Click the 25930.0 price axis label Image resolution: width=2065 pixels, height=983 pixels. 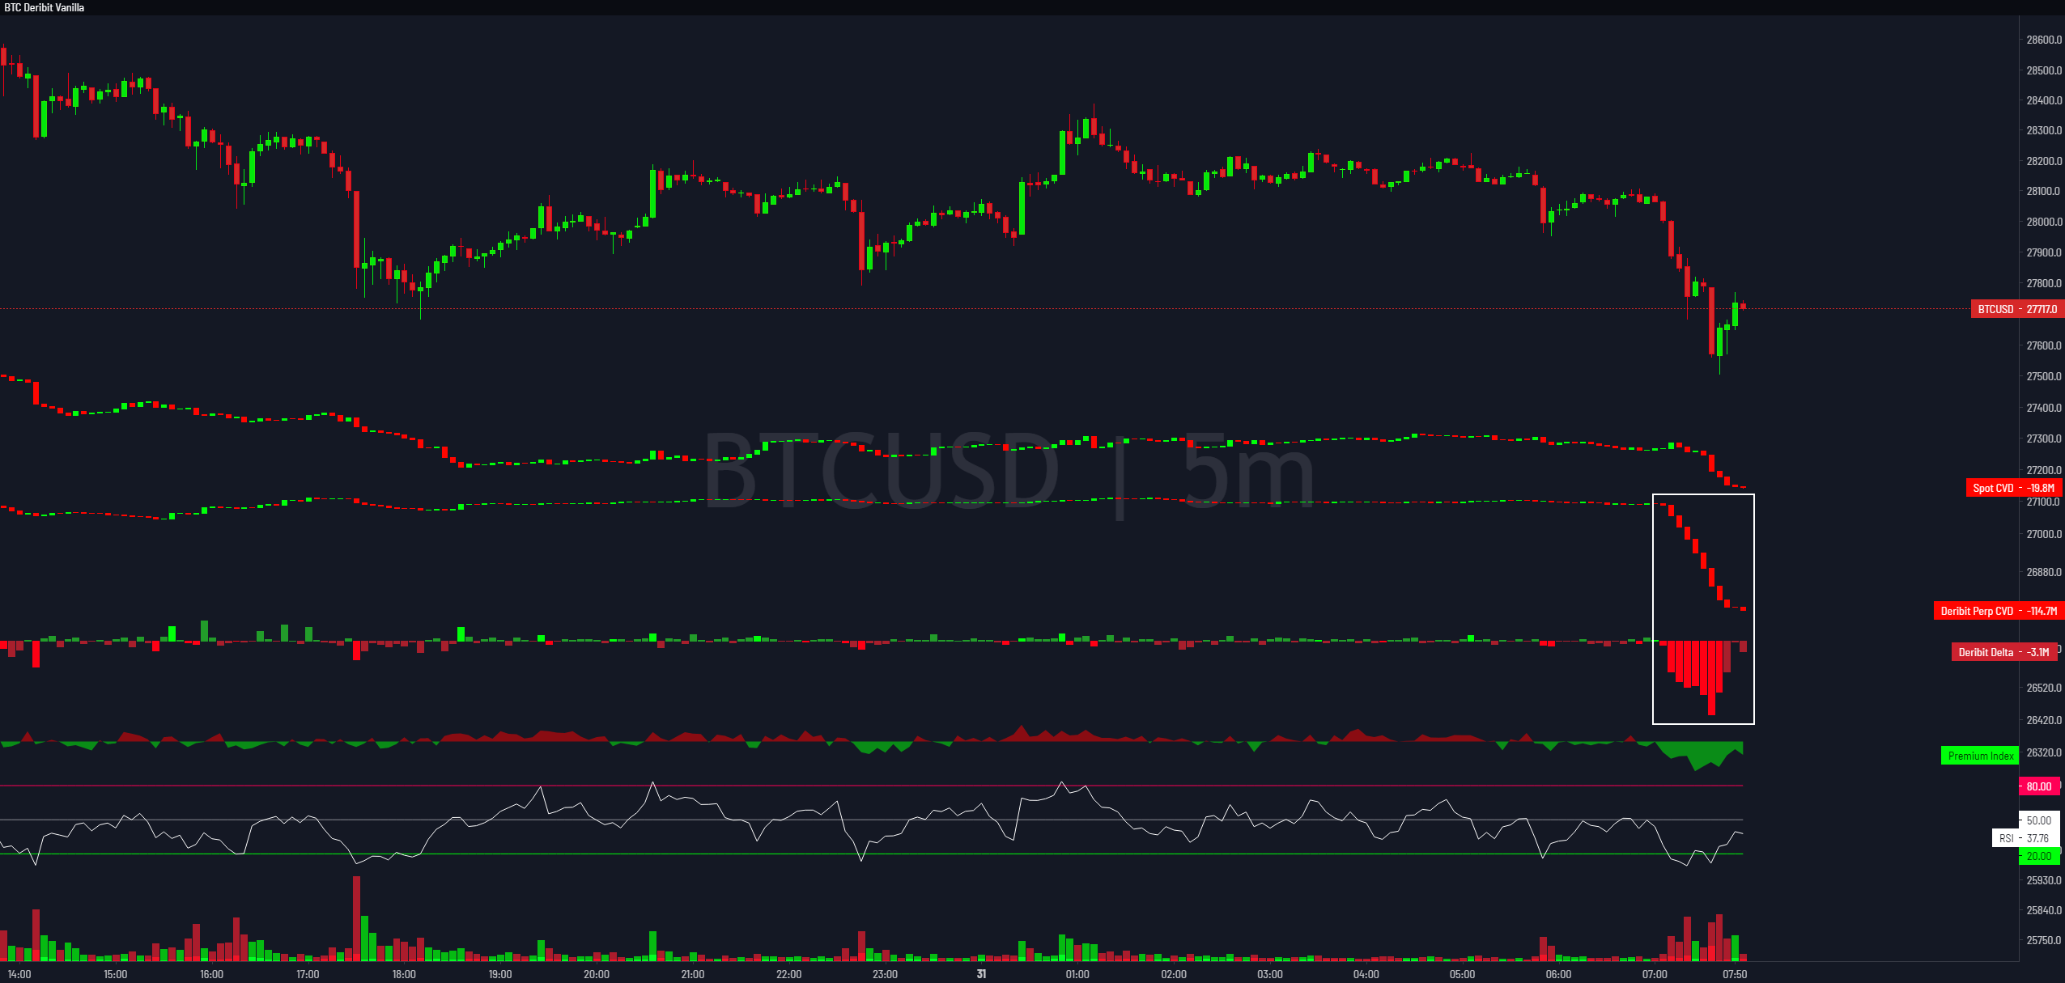(2044, 880)
